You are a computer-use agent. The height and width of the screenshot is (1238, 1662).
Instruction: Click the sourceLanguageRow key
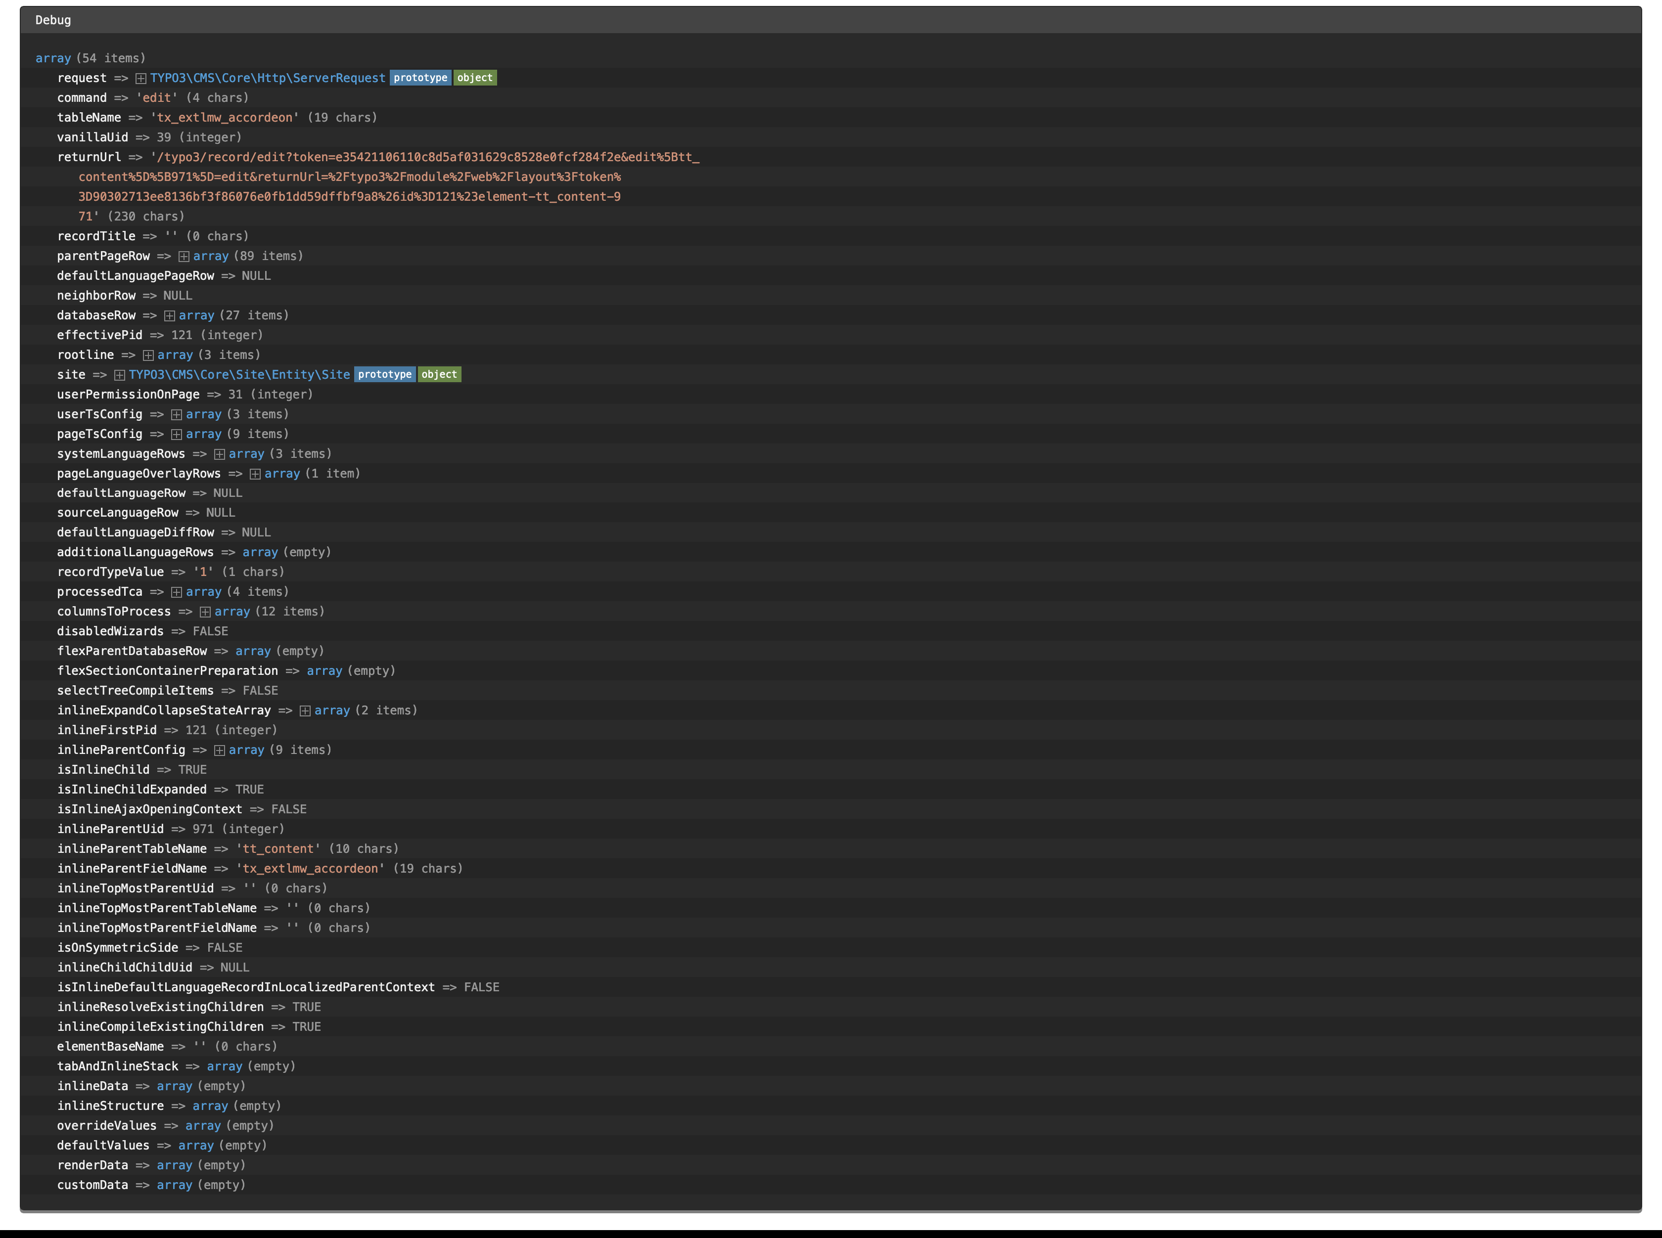point(118,513)
